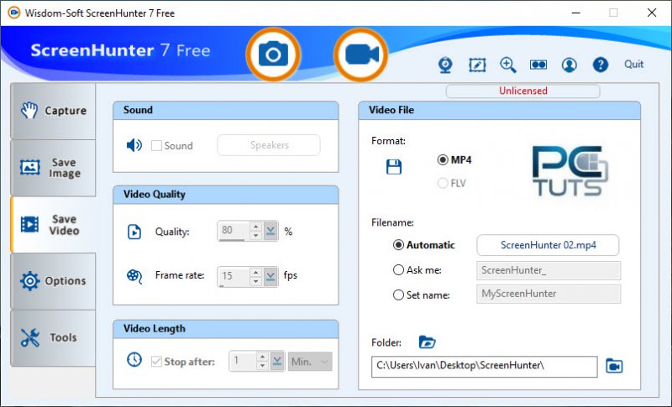
Task: Click the Quality value field 80
Action: tap(234, 231)
